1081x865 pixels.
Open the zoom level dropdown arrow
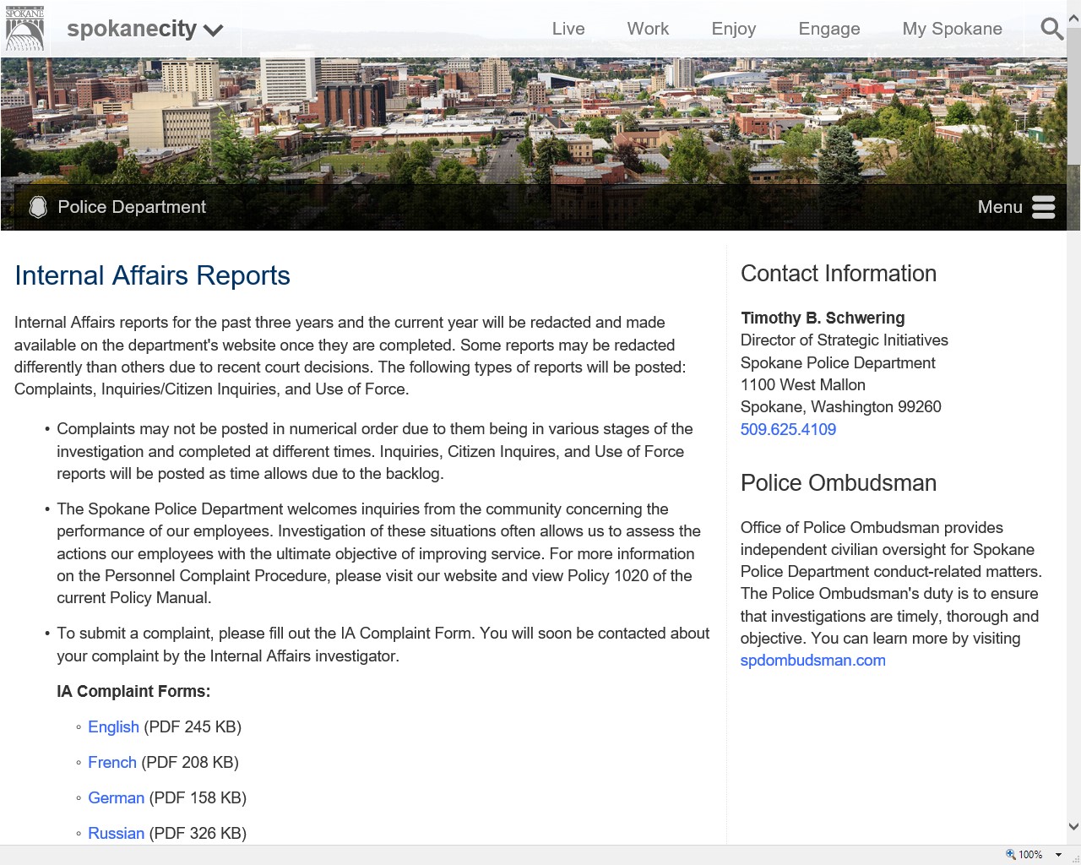pyautogui.click(x=1058, y=855)
